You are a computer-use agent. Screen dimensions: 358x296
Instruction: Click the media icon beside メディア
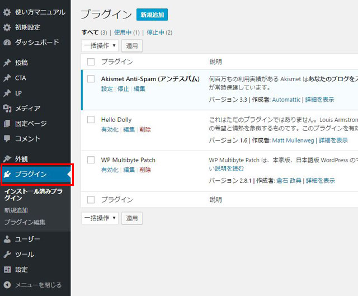point(7,108)
